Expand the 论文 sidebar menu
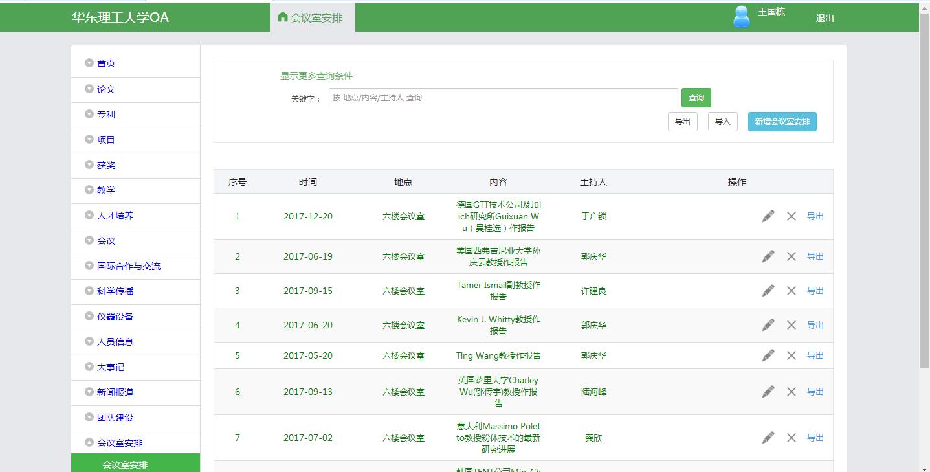The width and height of the screenshot is (930, 472). point(106,89)
